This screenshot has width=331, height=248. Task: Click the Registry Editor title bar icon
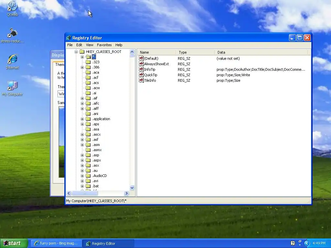click(x=69, y=38)
